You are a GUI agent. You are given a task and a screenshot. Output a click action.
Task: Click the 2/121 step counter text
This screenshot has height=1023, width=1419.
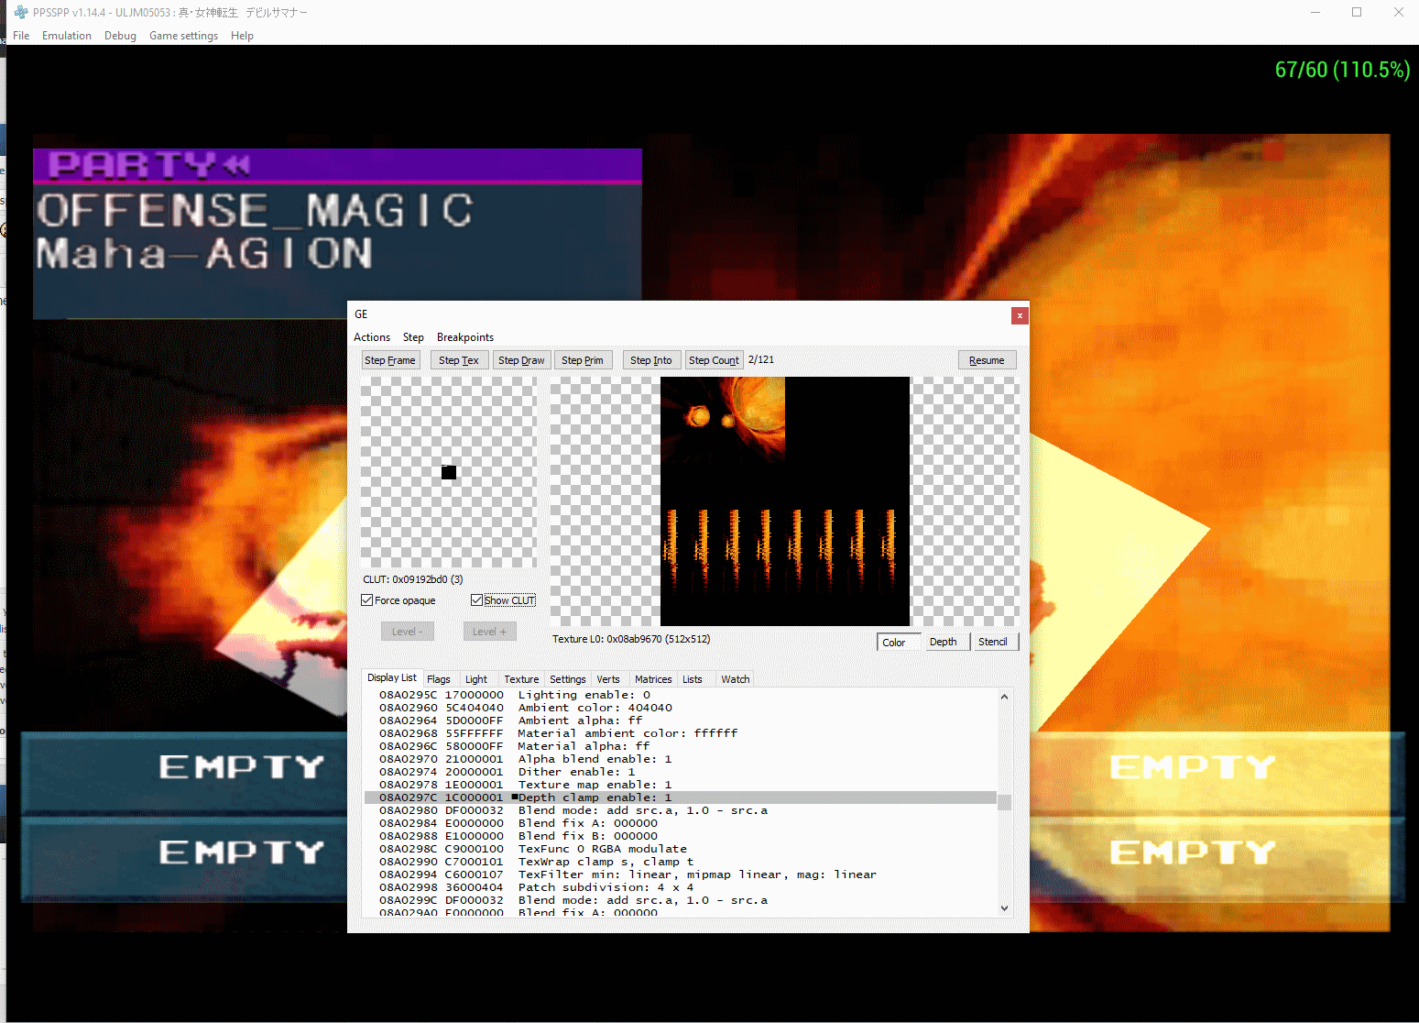coord(761,359)
